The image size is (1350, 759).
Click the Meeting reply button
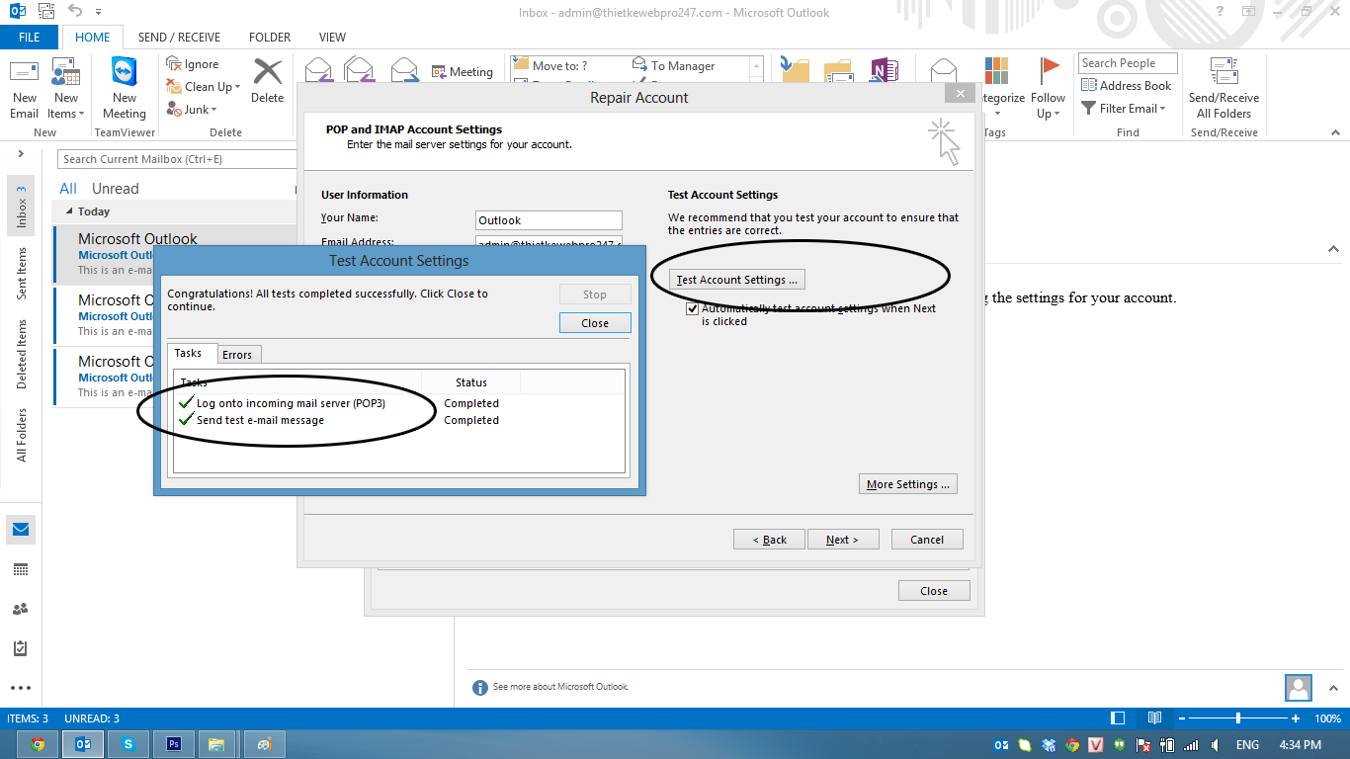pyautogui.click(x=462, y=72)
